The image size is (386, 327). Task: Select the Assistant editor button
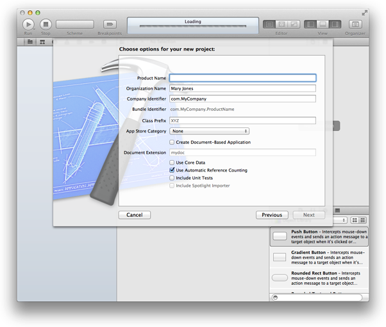click(281, 24)
